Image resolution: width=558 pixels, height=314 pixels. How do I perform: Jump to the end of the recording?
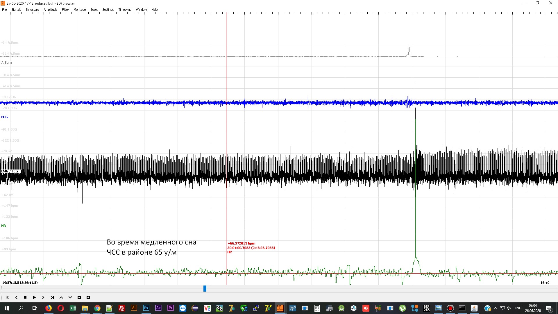pos(52,297)
